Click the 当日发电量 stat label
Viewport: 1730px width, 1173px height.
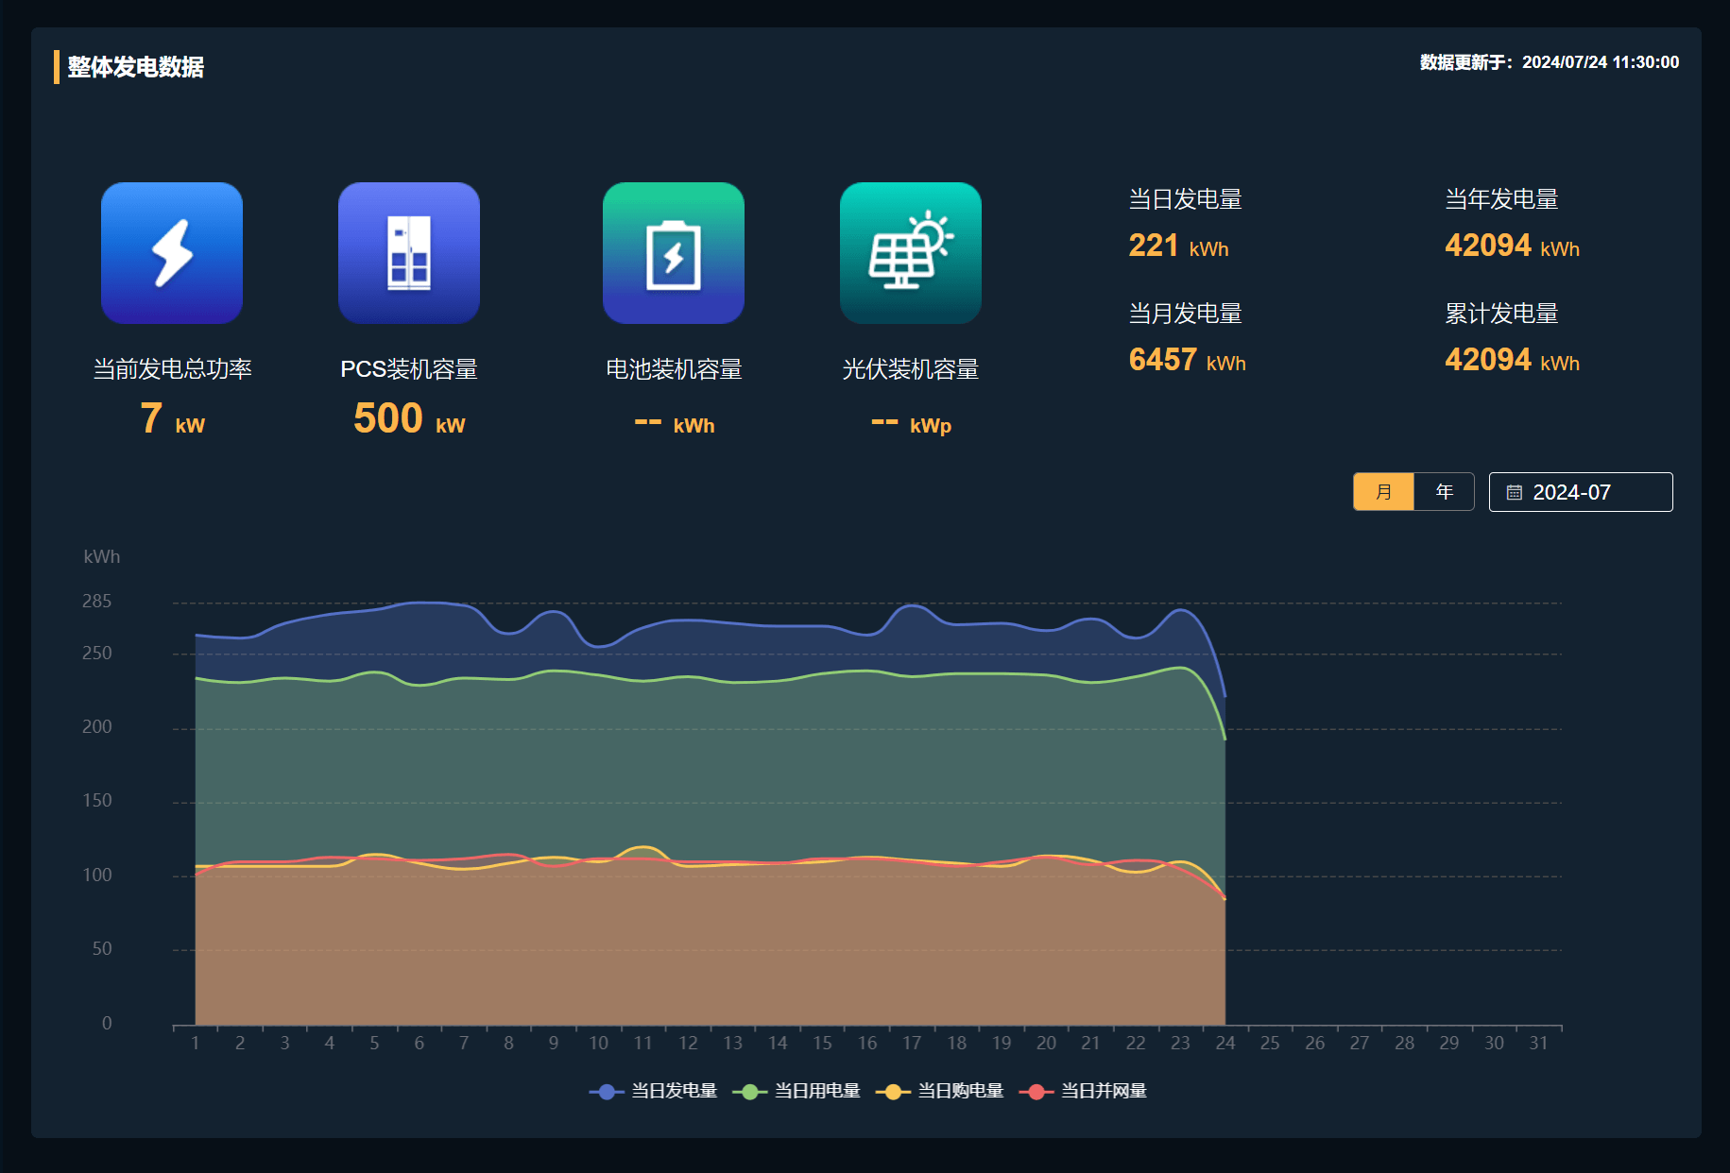click(1186, 199)
